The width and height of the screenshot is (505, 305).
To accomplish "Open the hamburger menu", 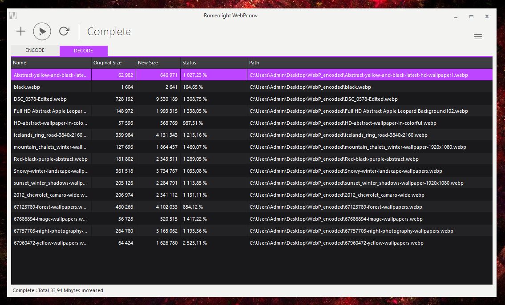I will coord(478,37).
